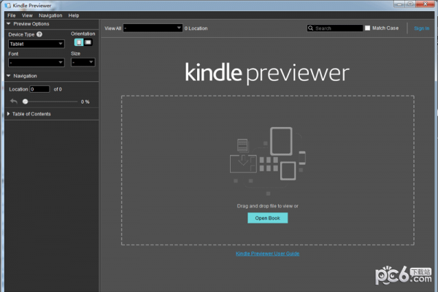
Task: Open the Help menu
Action: click(x=74, y=15)
